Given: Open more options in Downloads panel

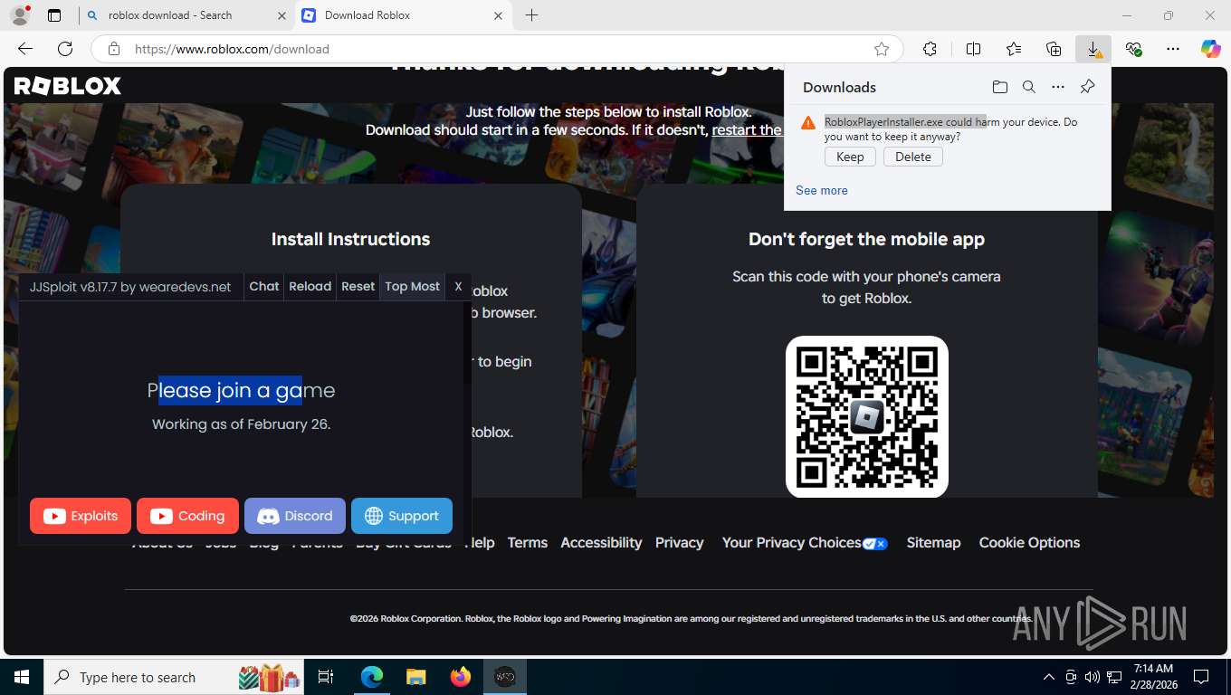Looking at the screenshot, I should click(1058, 87).
